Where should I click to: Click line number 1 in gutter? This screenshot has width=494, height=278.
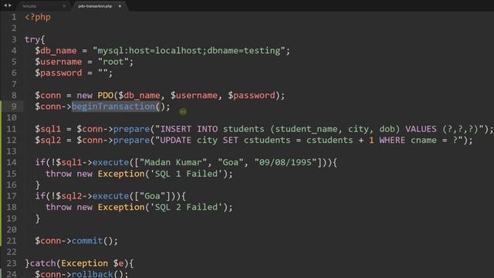click(14, 17)
